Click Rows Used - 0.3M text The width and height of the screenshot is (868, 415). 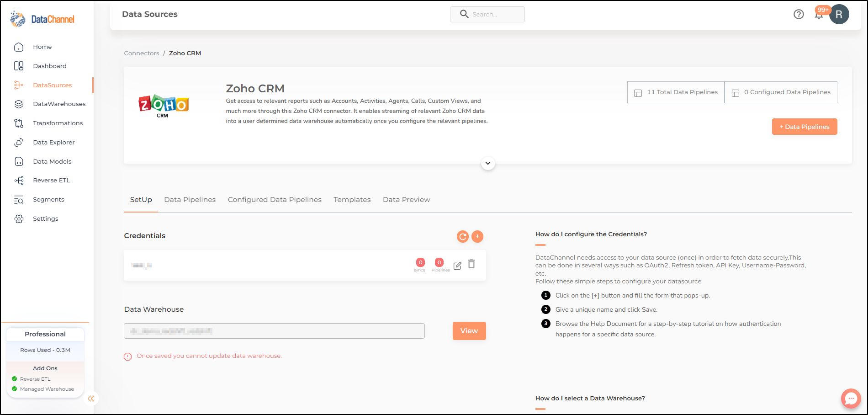45,350
